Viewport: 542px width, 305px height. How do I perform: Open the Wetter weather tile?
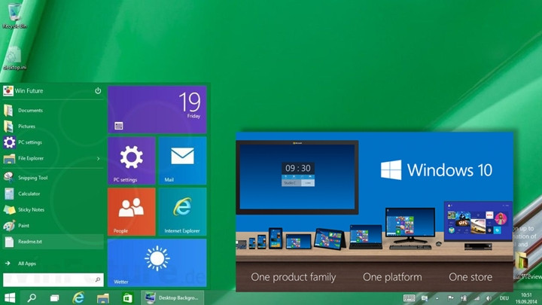pos(157,263)
